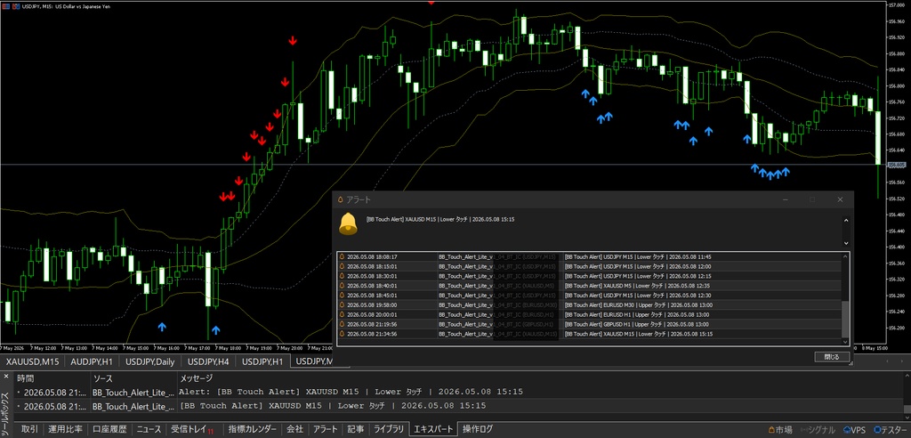Select alert row timestamped 2026.05.08 18:40:01
Image resolution: width=911 pixels, height=438 pixels.
click(589, 286)
